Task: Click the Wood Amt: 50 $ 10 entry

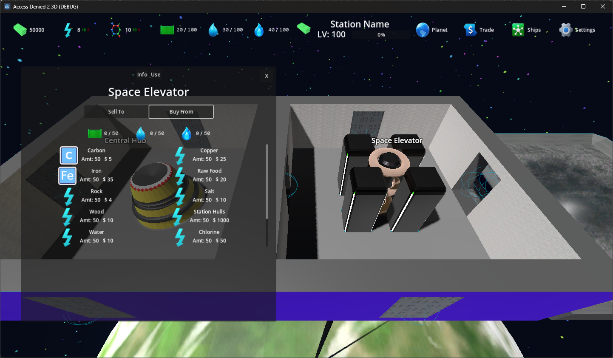Action: (x=96, y=216)
